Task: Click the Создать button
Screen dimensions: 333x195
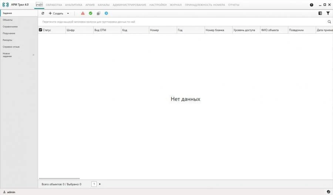Action: 56,13
